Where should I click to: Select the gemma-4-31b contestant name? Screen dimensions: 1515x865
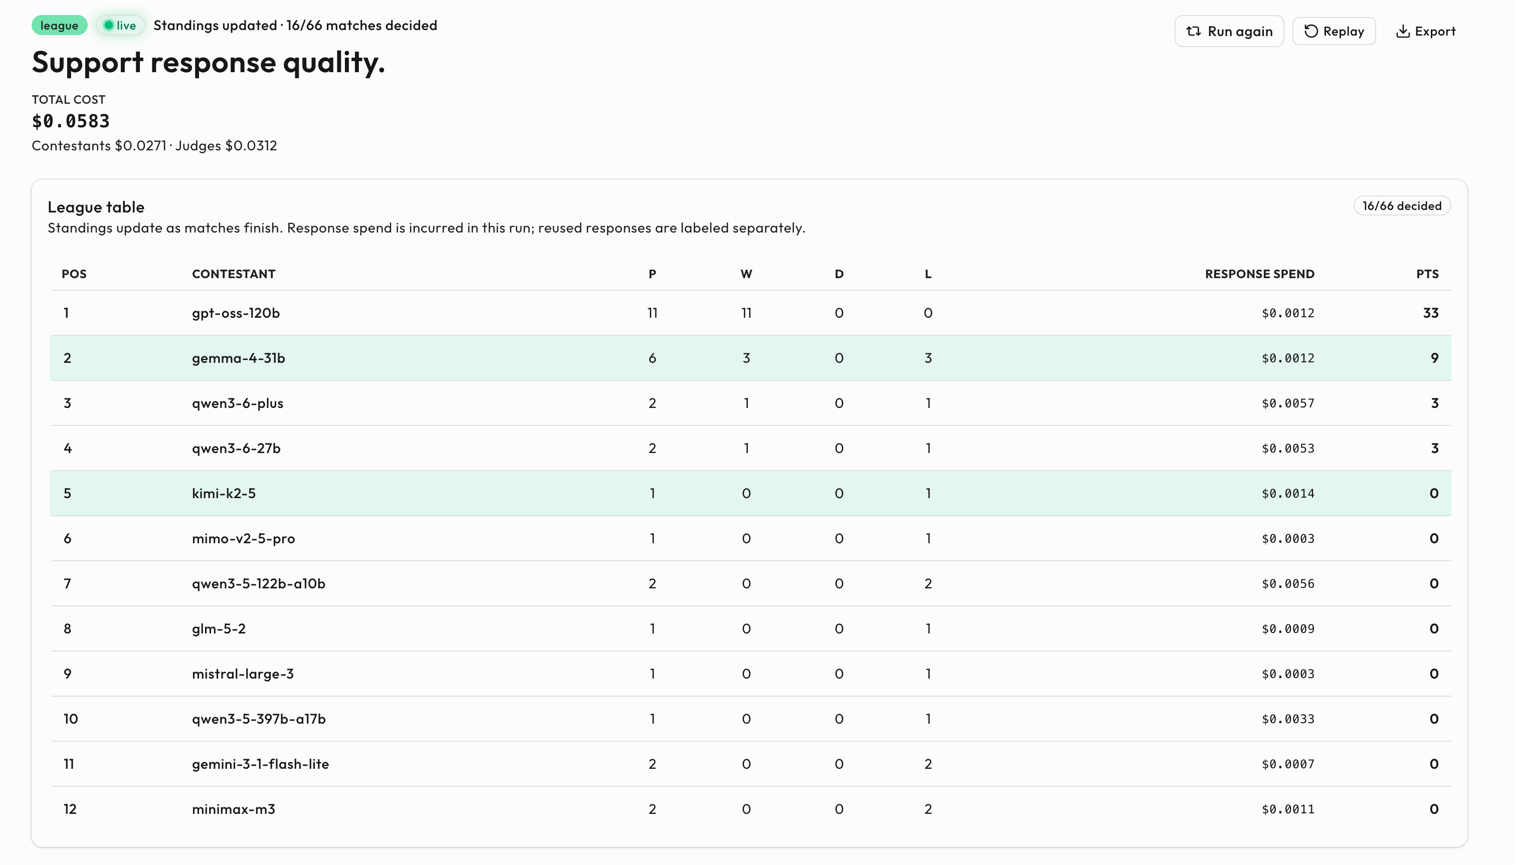click(238, 358)
